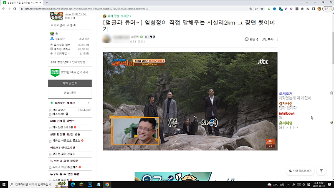The image size is (334, 188).
Task: Open the tab search chevron
Action: pyautogui.click(x=307, y=3)
